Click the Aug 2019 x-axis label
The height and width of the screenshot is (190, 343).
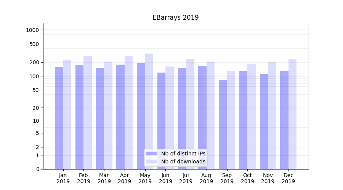(206, 178)
